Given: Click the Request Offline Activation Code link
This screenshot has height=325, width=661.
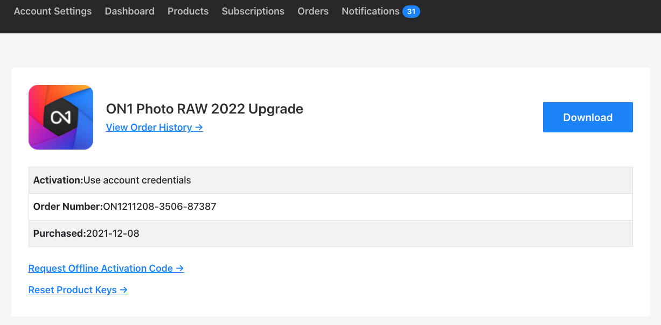Looking at the screenshot, I should tap(106, 269).
